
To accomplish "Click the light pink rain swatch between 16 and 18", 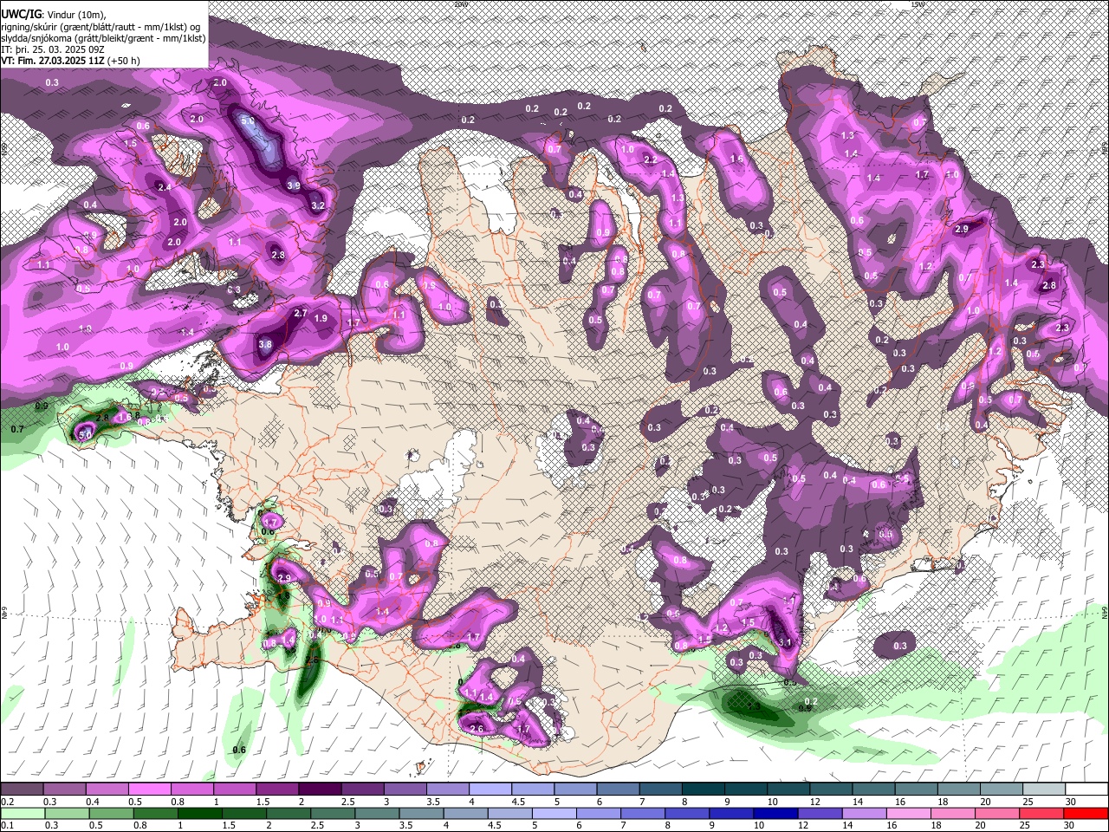I will (907, 813).
